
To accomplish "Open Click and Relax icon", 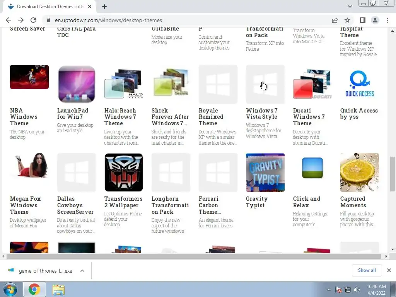I will (312, 168).
